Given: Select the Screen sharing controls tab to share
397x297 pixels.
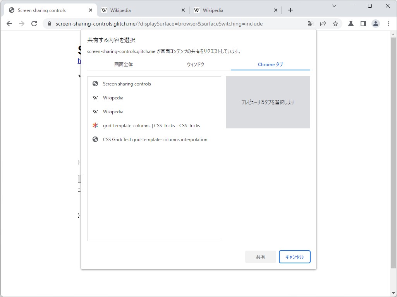Looking at the screenshot, I should [126, 84].
